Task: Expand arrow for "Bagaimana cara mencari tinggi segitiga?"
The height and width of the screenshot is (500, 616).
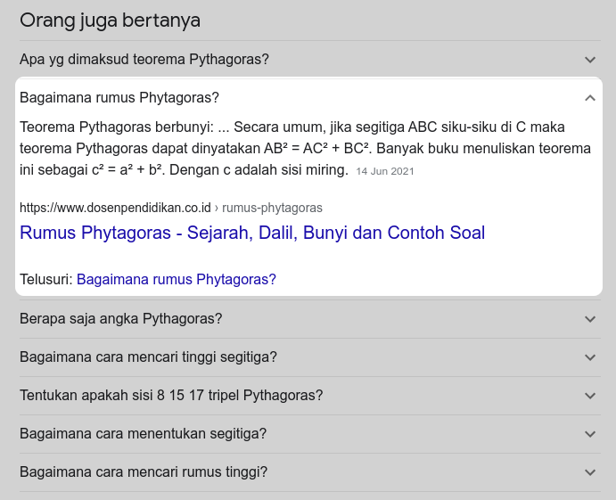Action: pos(589,357)
